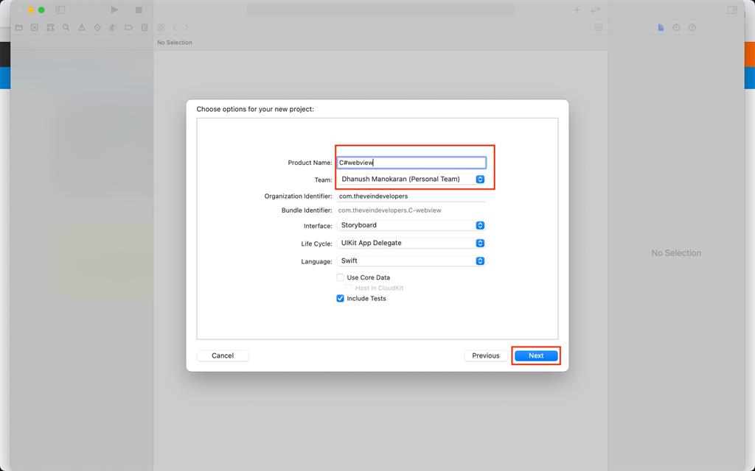Screen dimensions: 755x471
Task: Open the Source Control navigator
Action: pos(34,27)
